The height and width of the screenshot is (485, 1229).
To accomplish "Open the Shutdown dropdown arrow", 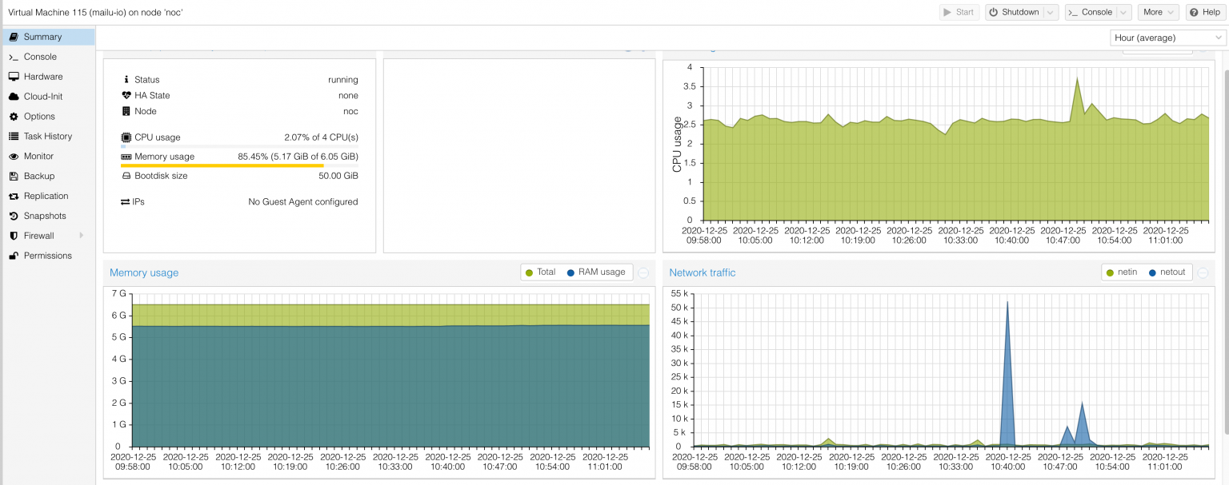I will point(1051,12).
